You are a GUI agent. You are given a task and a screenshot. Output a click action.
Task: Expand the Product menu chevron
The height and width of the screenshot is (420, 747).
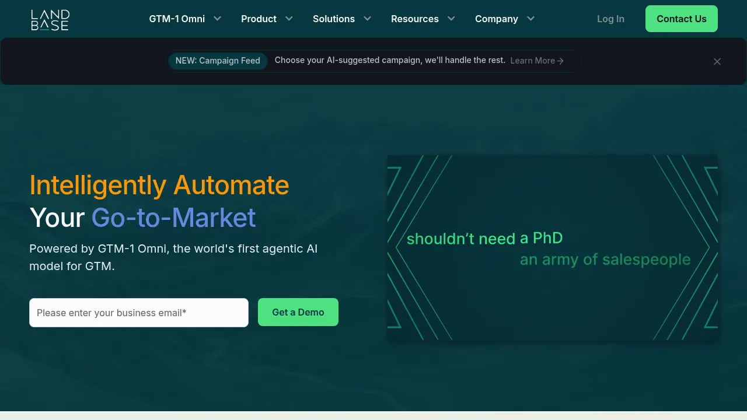pyautogui.click(x=289, y=19)
